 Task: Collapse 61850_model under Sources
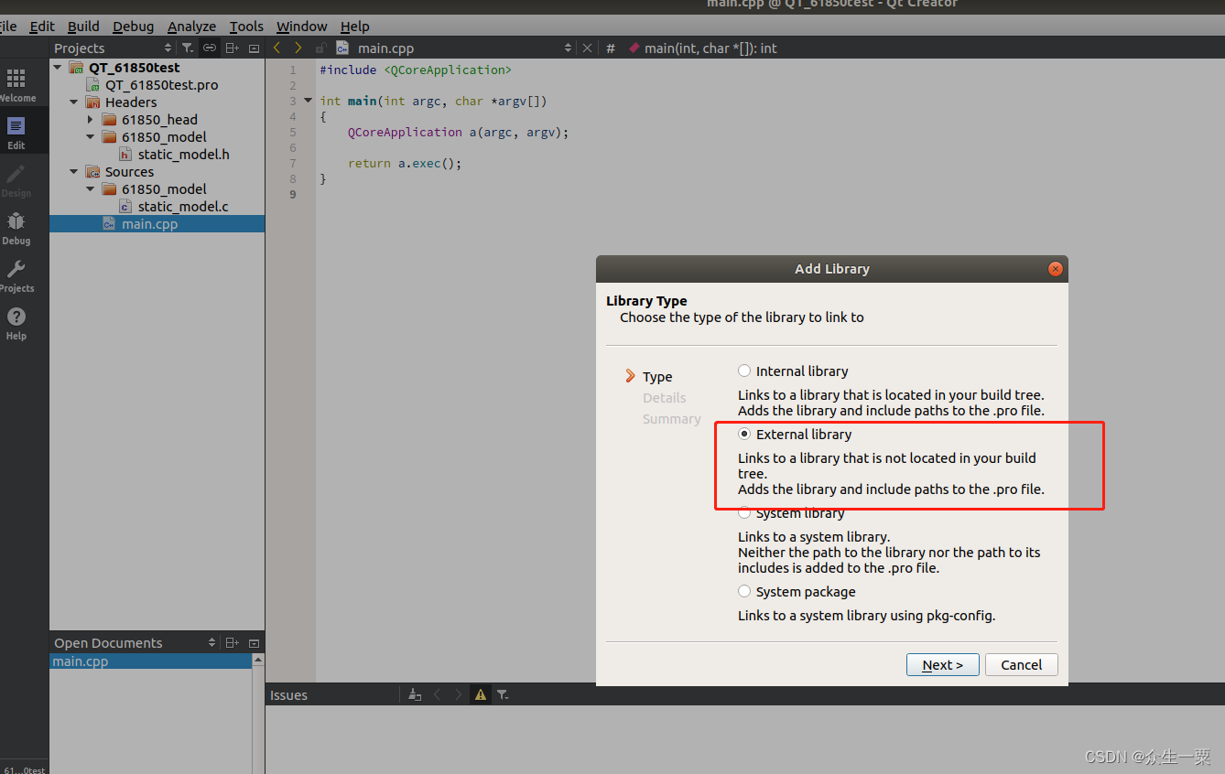[x=91, y=188]
